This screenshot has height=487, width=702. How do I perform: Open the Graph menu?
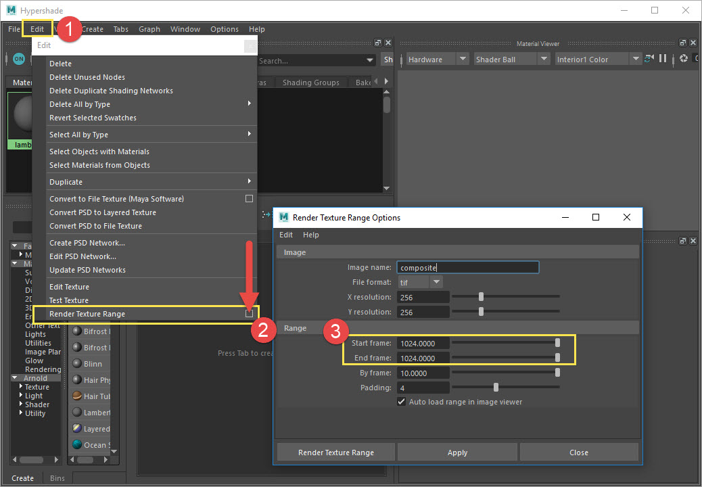point(149,29)
